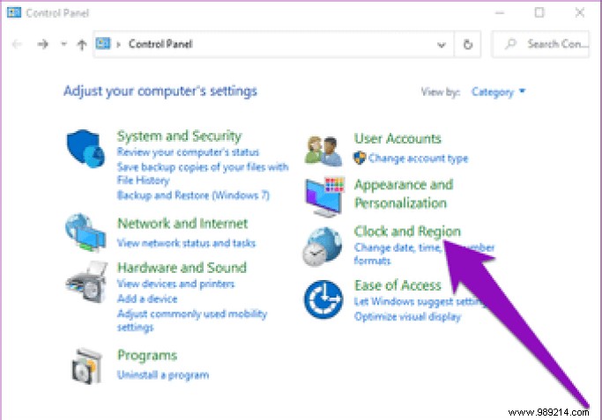The image size is (602, 420).
Task: Open Clock and Region heading
Action: (x=407, y=232)
